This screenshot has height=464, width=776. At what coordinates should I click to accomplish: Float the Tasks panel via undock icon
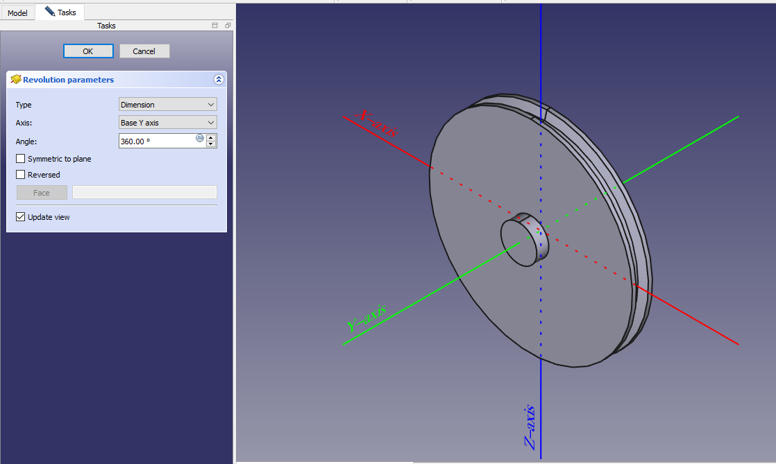coord(228,25)
